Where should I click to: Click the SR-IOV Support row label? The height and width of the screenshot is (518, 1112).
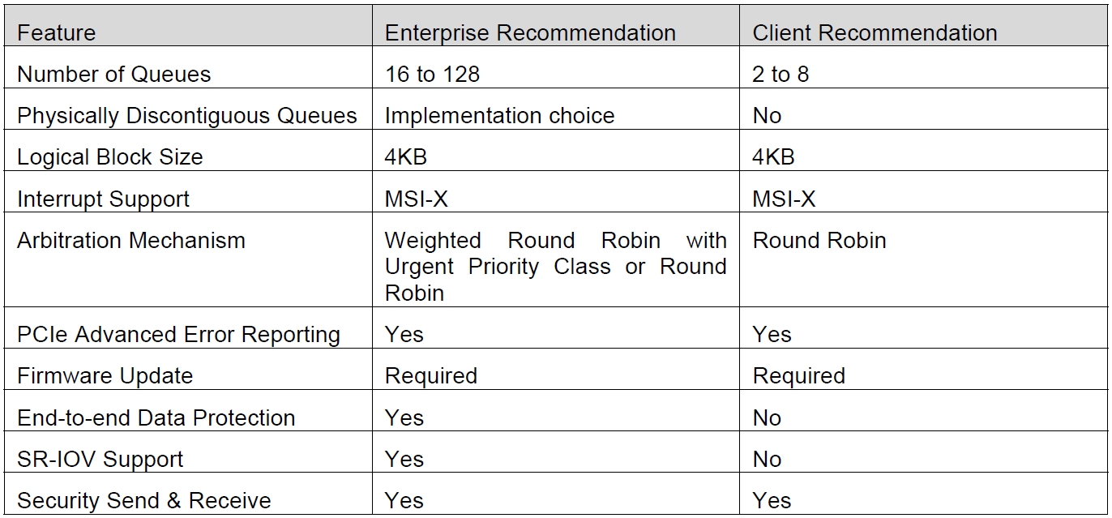(x=101, y=460)
